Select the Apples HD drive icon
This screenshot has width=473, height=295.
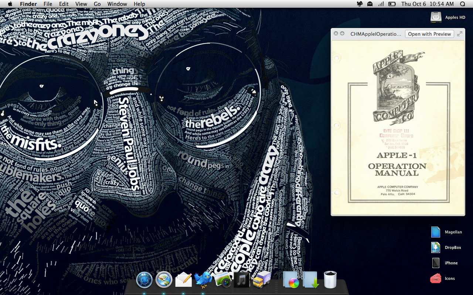pos(436,17)
